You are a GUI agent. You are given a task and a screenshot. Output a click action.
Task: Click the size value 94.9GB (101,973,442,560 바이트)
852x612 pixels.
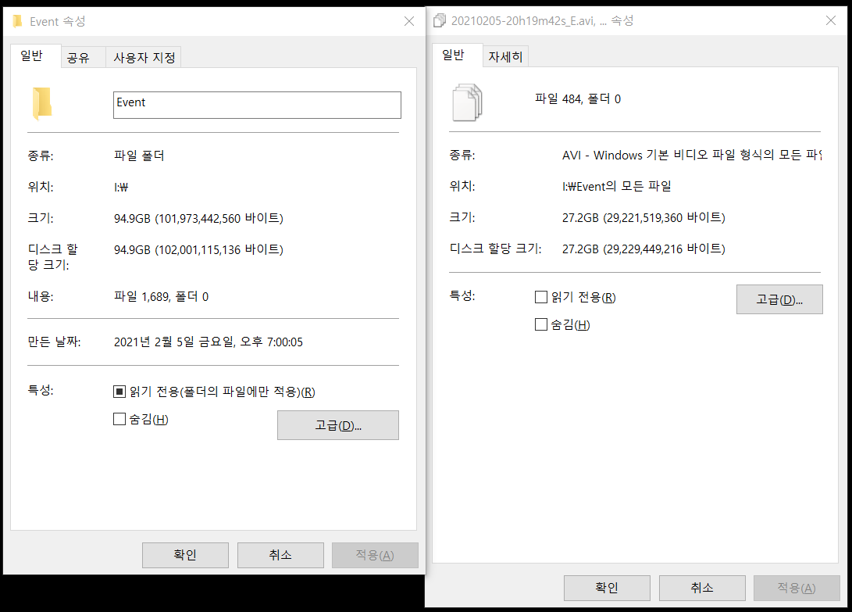coord(198,218)
